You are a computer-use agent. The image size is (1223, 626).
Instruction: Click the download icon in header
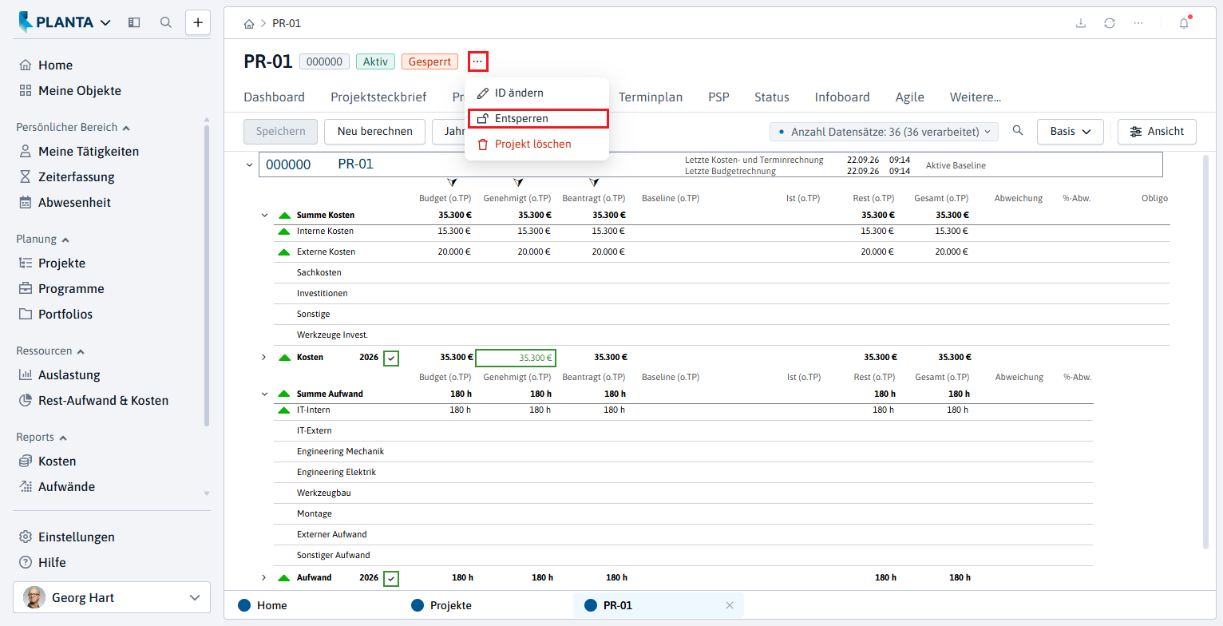tap(1081, 23)
